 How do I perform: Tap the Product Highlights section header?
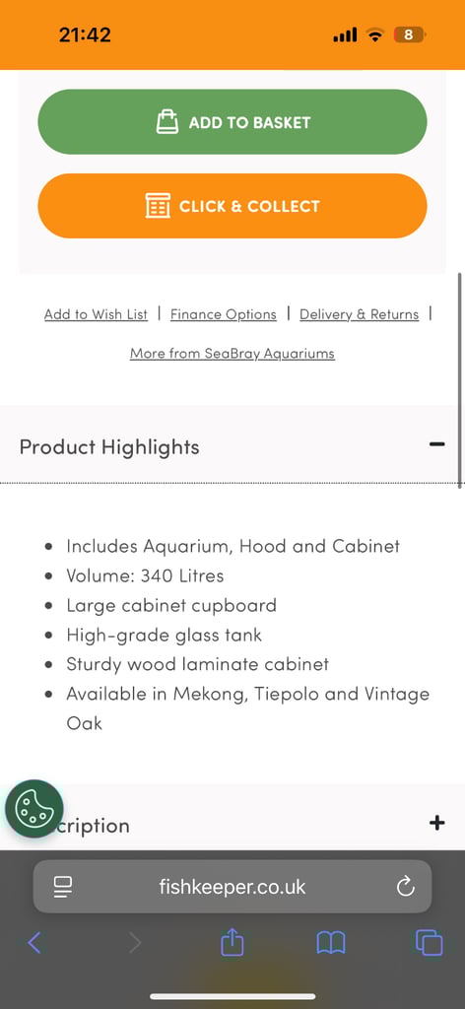232,445
